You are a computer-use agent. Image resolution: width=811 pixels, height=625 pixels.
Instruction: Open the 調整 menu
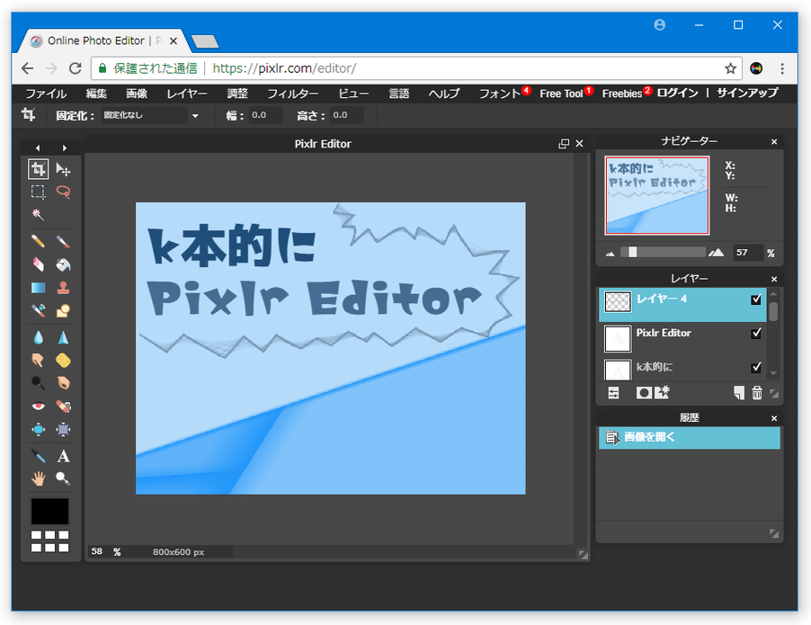pos(237,94)
